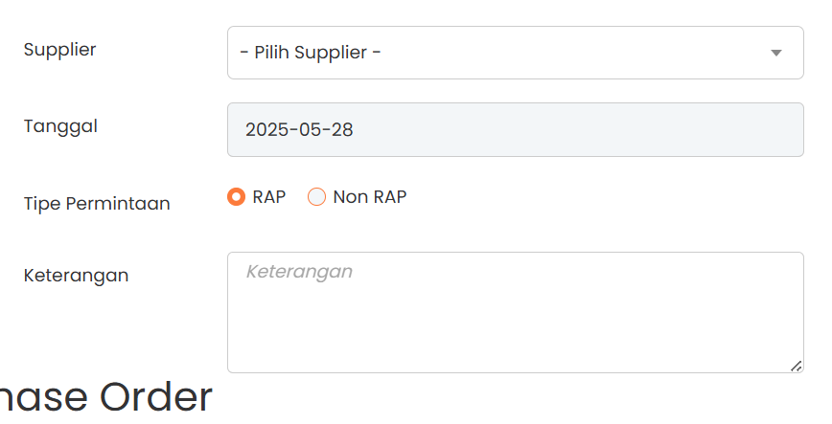Open the Pilih Supplier dropdown
The image size is (832, 424).
pos(515,53)
